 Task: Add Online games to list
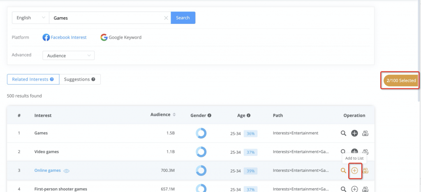pyautogui.click(x=355, y=170)
